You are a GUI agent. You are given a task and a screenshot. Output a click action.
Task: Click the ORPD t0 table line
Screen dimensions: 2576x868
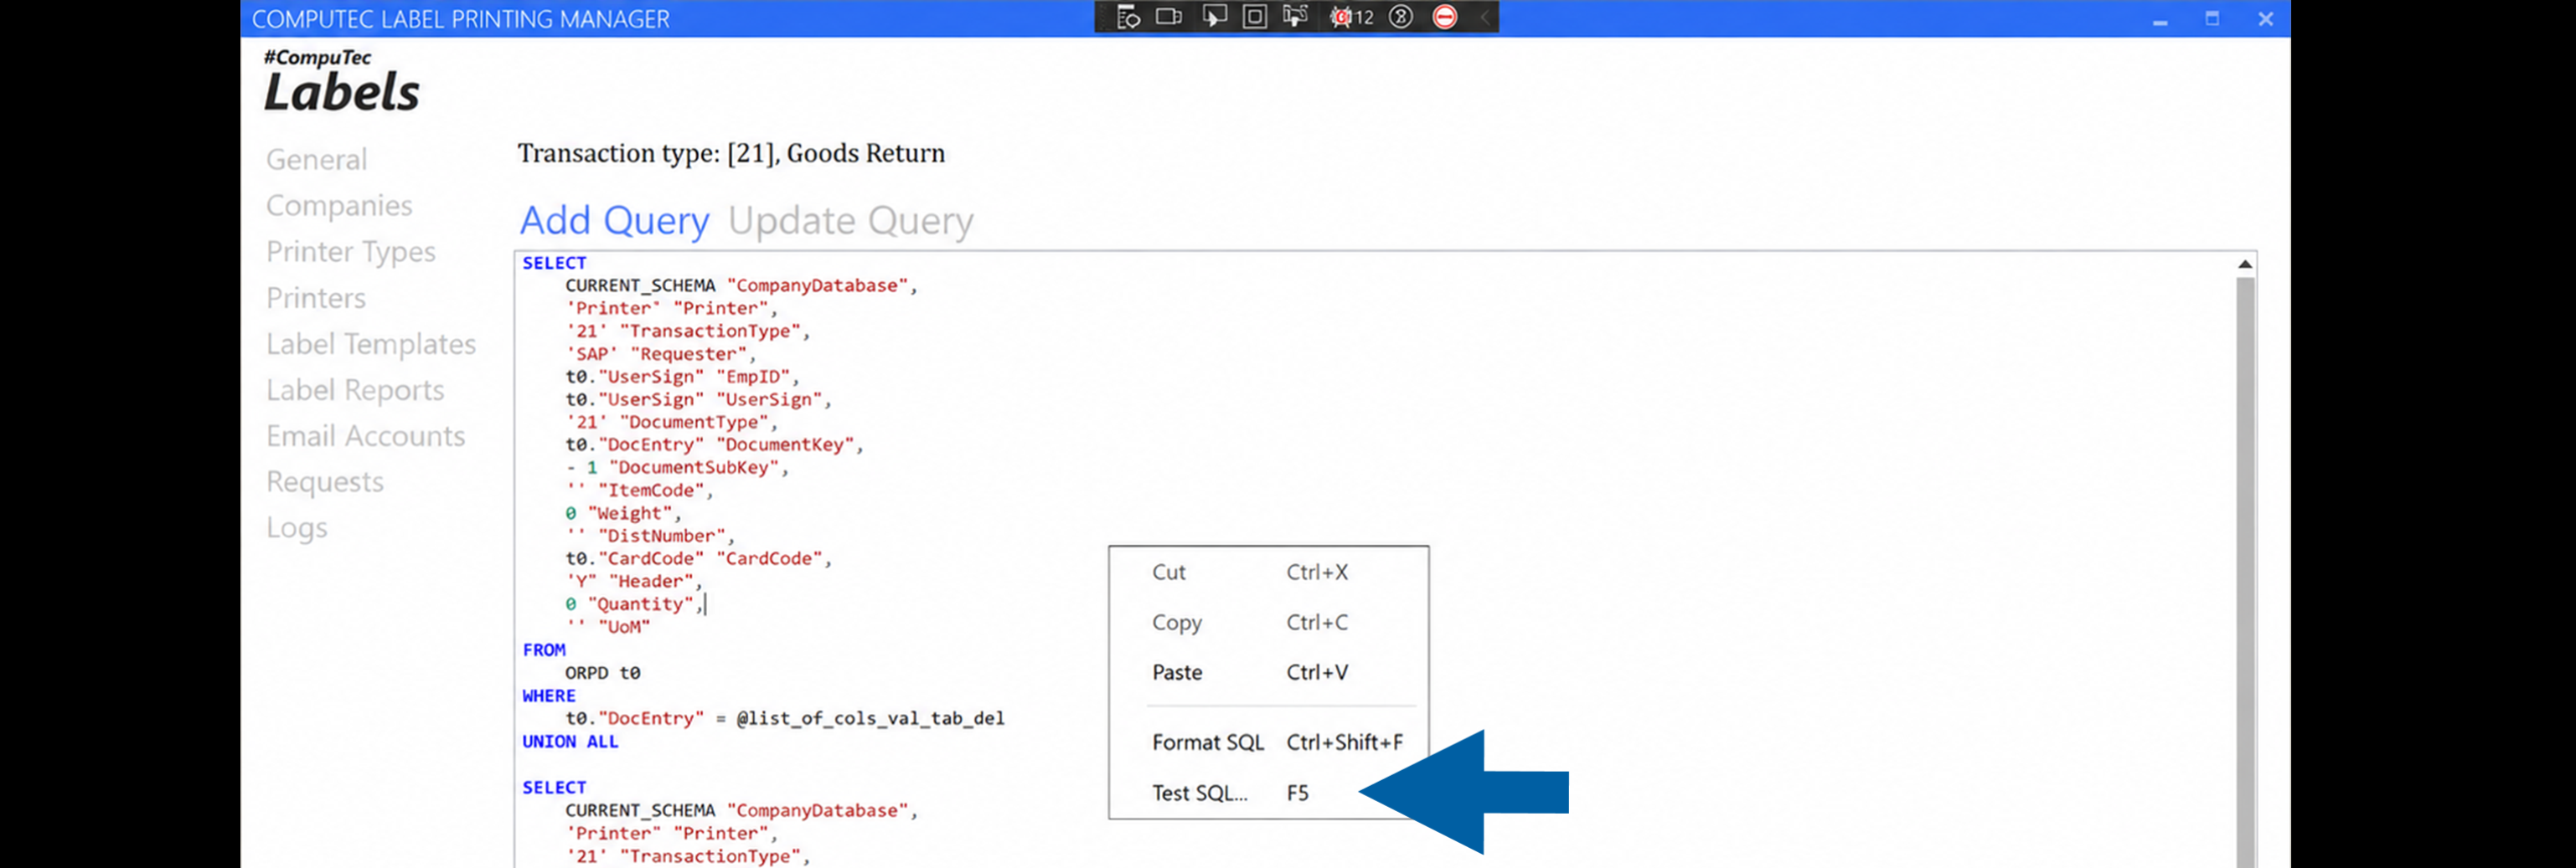tap(603, 673)
